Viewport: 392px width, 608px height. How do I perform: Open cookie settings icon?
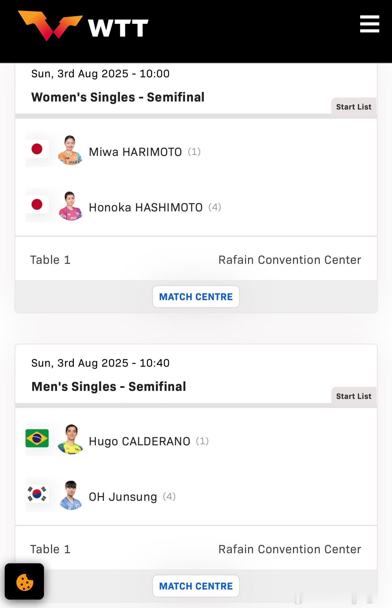click(24, 581)
